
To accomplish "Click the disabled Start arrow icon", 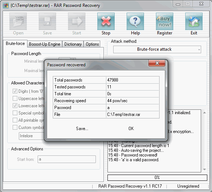I will click(77, 21).
